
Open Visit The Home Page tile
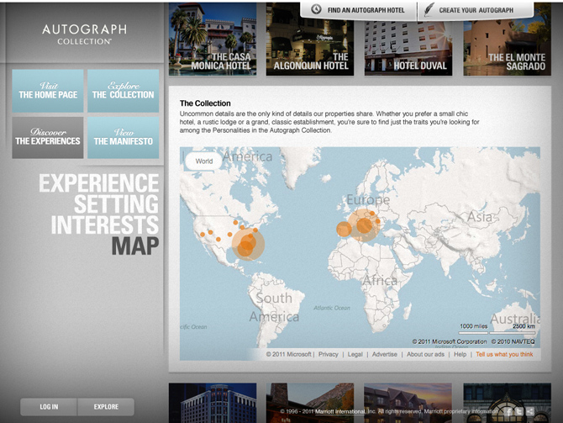pyautogui.click(x=48, y=91)
